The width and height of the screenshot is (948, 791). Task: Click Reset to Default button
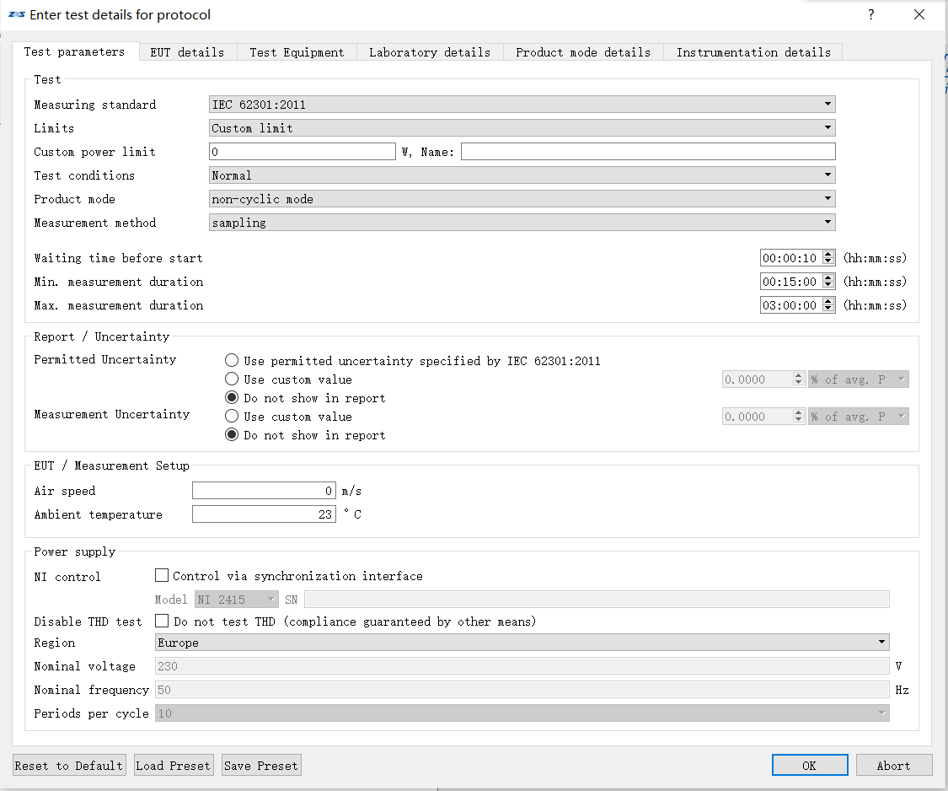click(69, 765)
